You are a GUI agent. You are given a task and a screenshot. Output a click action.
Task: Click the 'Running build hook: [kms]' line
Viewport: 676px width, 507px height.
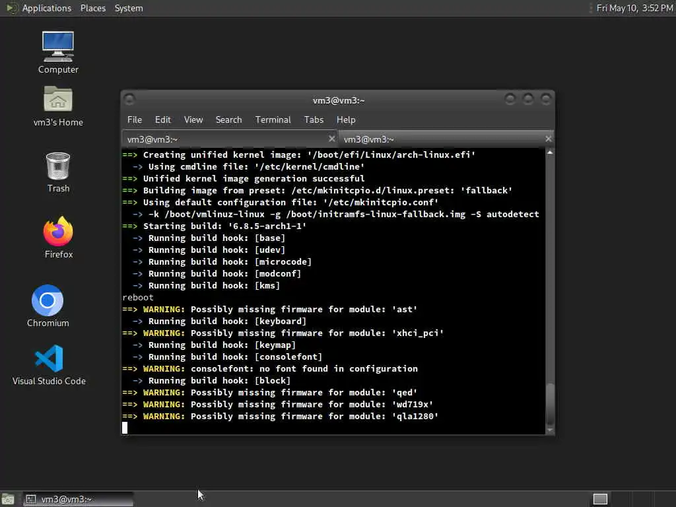pyautogui.click(x=206, y=285)
